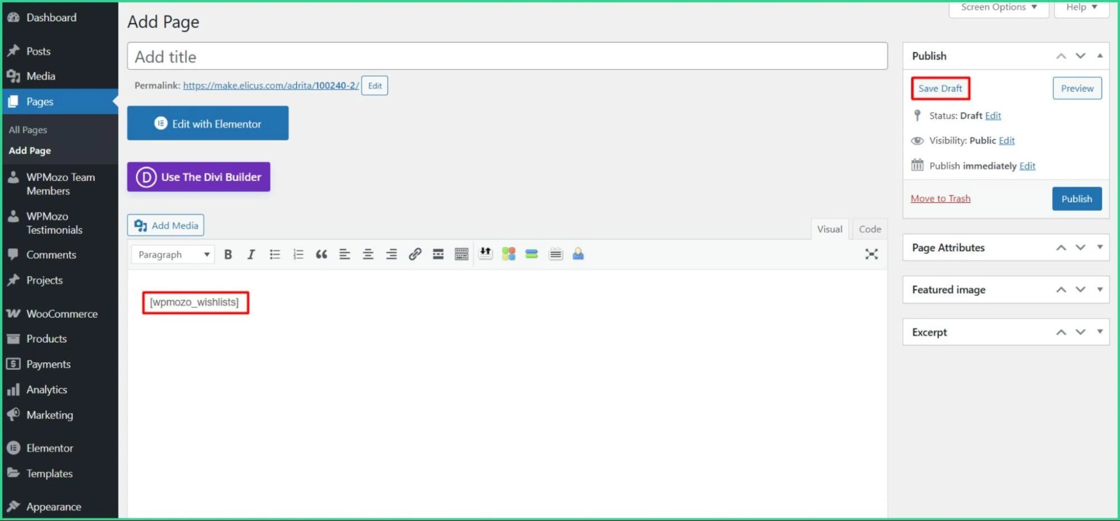Edit the page visibility setting

[x=1006, y=141]
